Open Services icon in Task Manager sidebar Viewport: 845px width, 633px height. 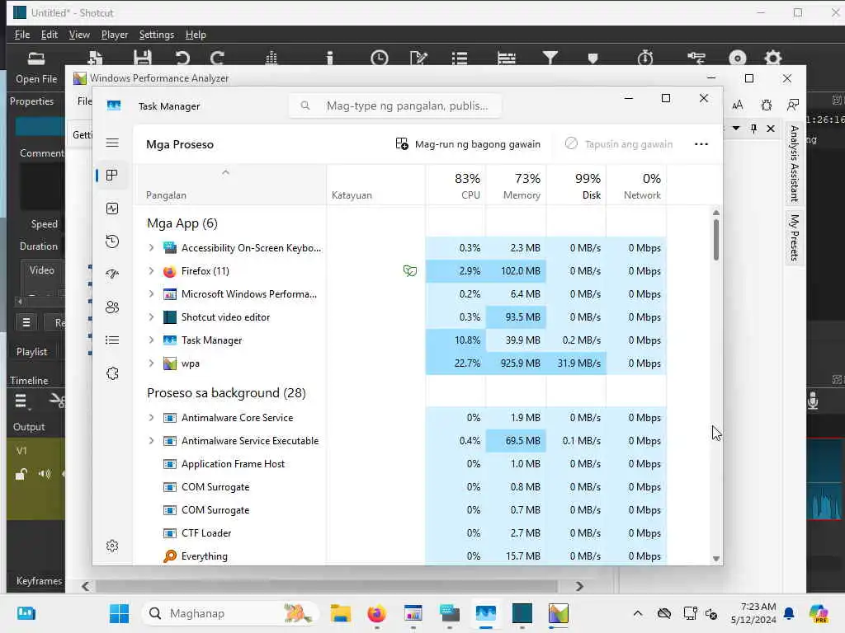(x=112, y=373)
